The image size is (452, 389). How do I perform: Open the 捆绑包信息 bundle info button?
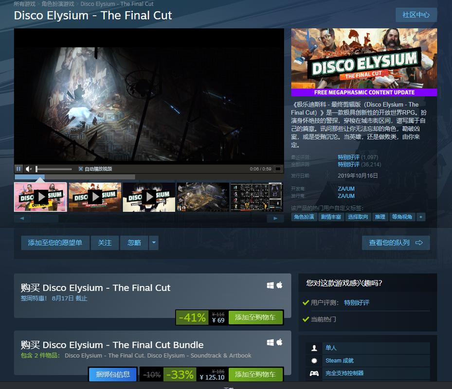(x=113, y=374)
